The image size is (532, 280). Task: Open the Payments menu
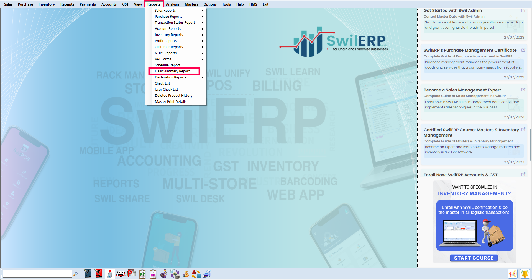click(88, 4)
